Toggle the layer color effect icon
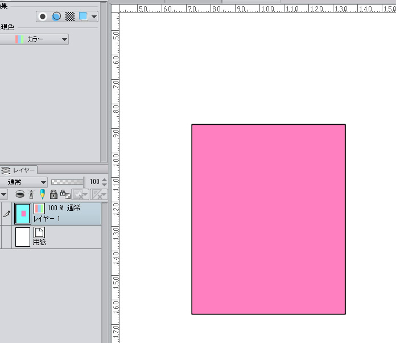The width and height of the screenshot is (396, 343). pyautogui.click(x=84, y=17)
